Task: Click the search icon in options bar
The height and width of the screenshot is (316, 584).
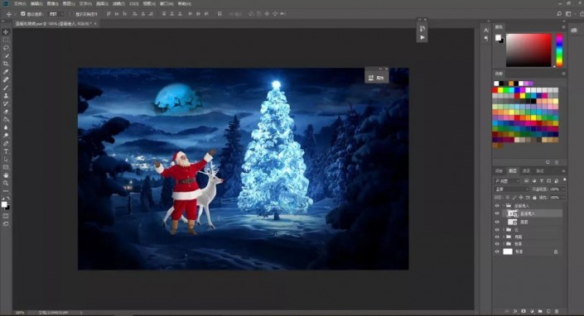Action: point(559,14)
